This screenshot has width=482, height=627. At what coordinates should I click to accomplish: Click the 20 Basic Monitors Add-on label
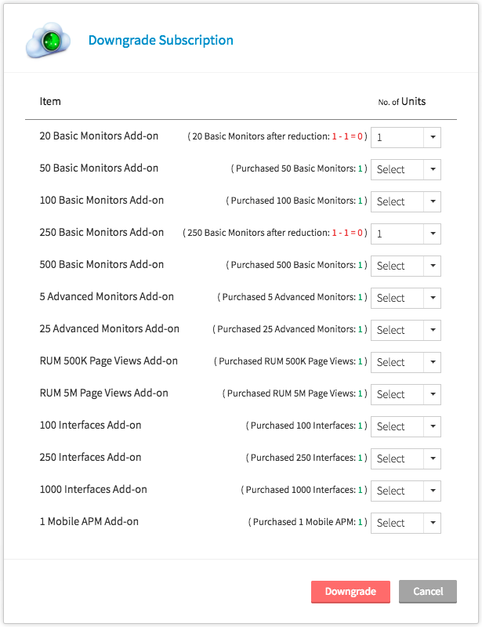[x=99, y=136]
